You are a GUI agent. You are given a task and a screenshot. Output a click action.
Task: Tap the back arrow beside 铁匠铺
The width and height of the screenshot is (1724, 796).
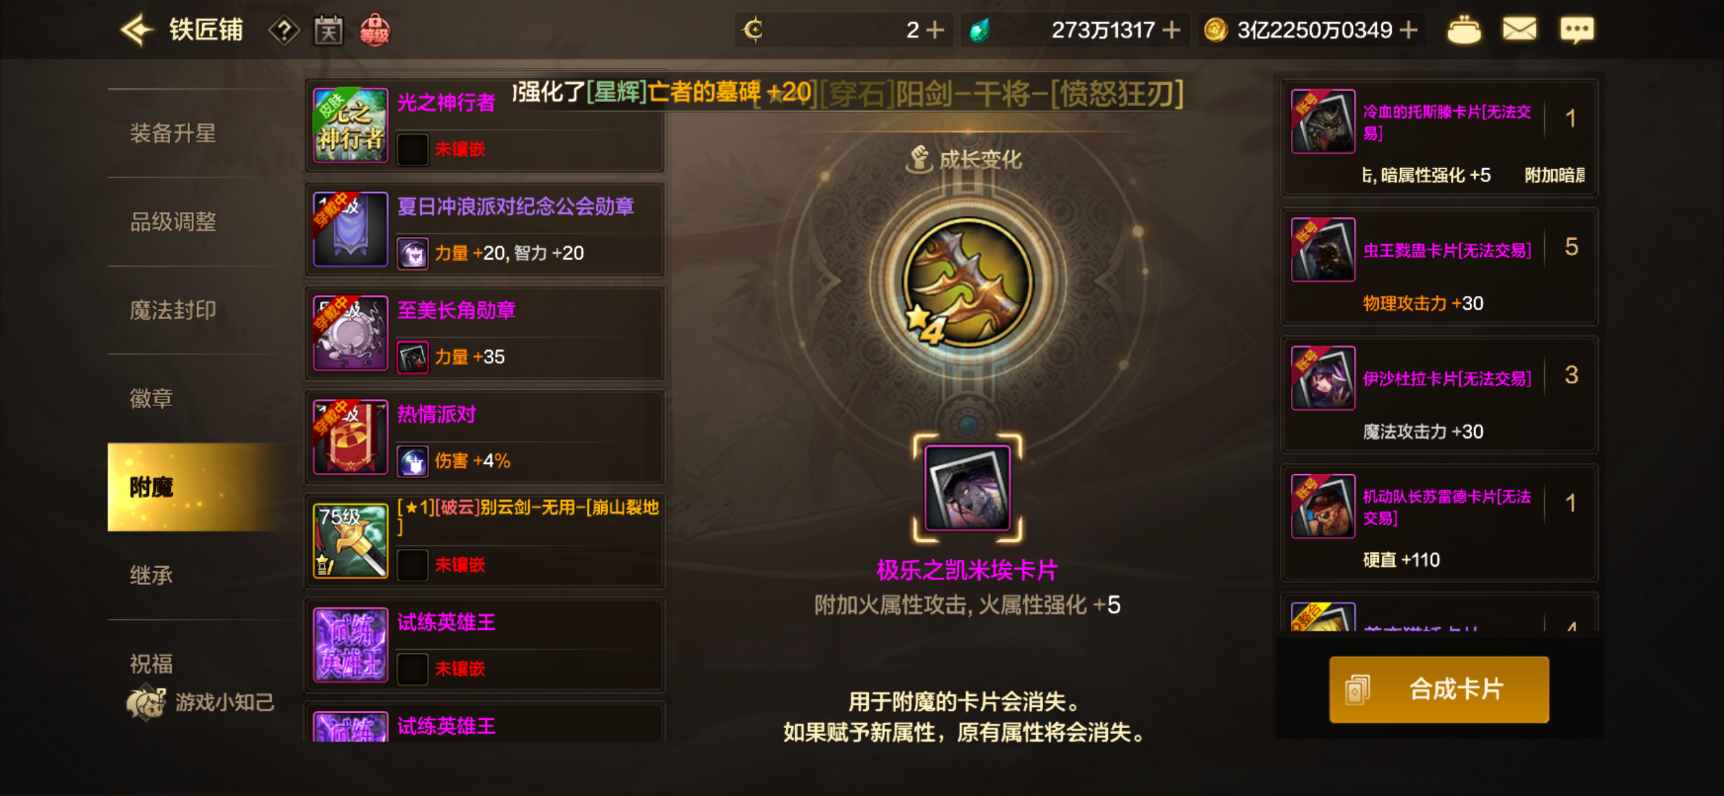coord(136,31)
